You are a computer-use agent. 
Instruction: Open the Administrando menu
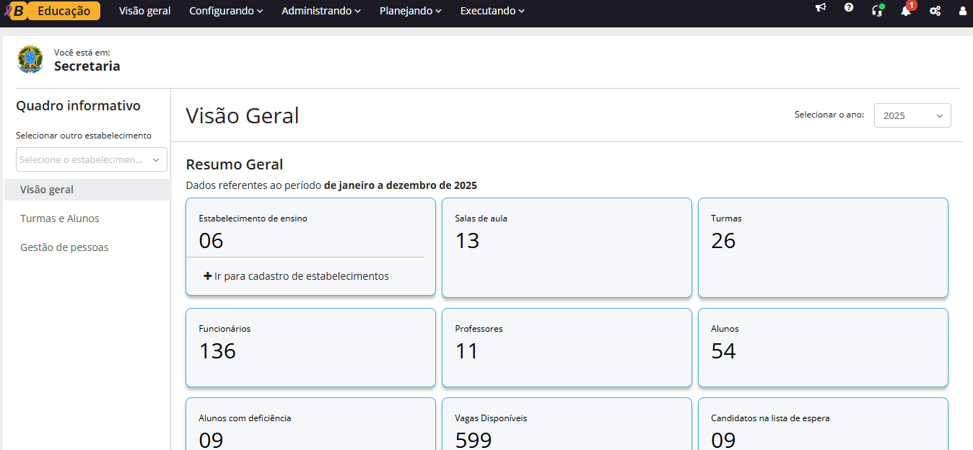click(x=320, y=11)
